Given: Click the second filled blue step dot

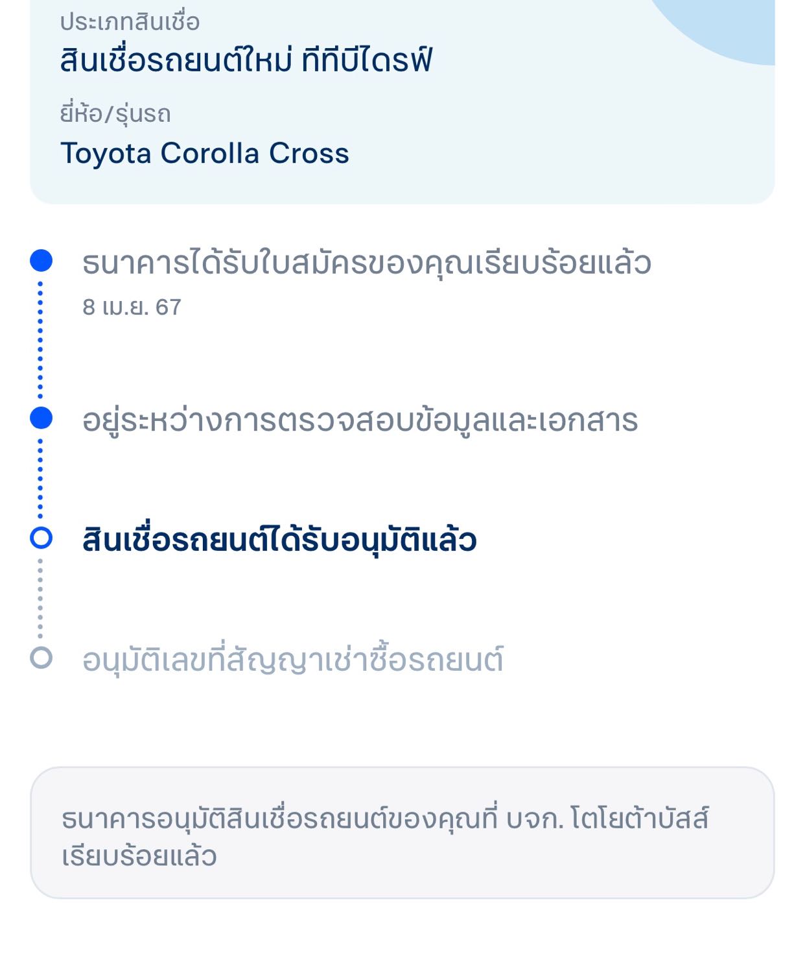Looking at the screenshot, I should 41,418.
